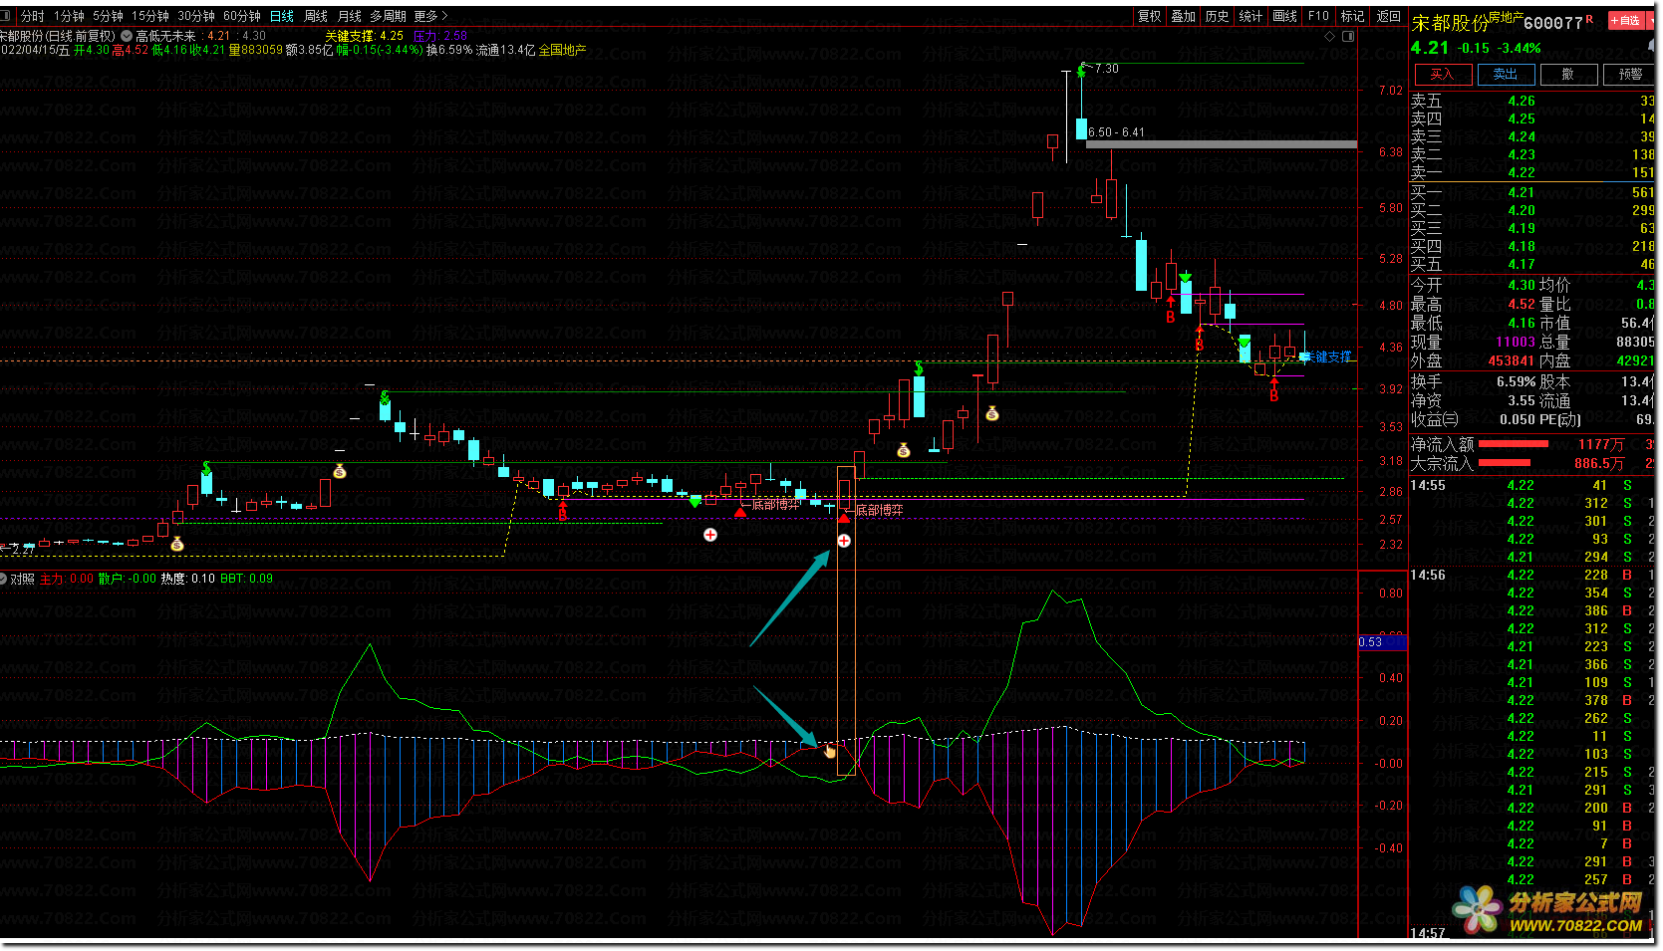Click the 对照 indicator name in the lower panel
The height and width of the screenshot is (951, 1663).
pos(23,579)
